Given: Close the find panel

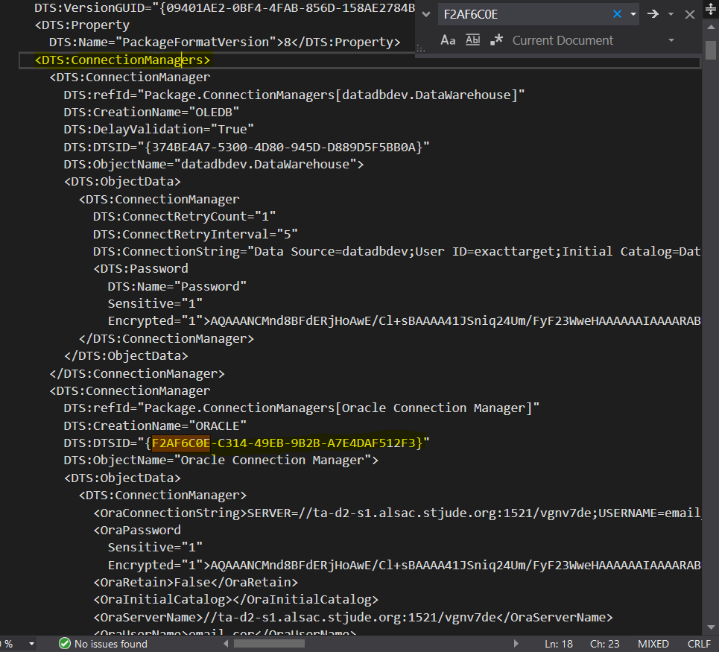Looking at the screenshot, I should click(x=690, y=15).
